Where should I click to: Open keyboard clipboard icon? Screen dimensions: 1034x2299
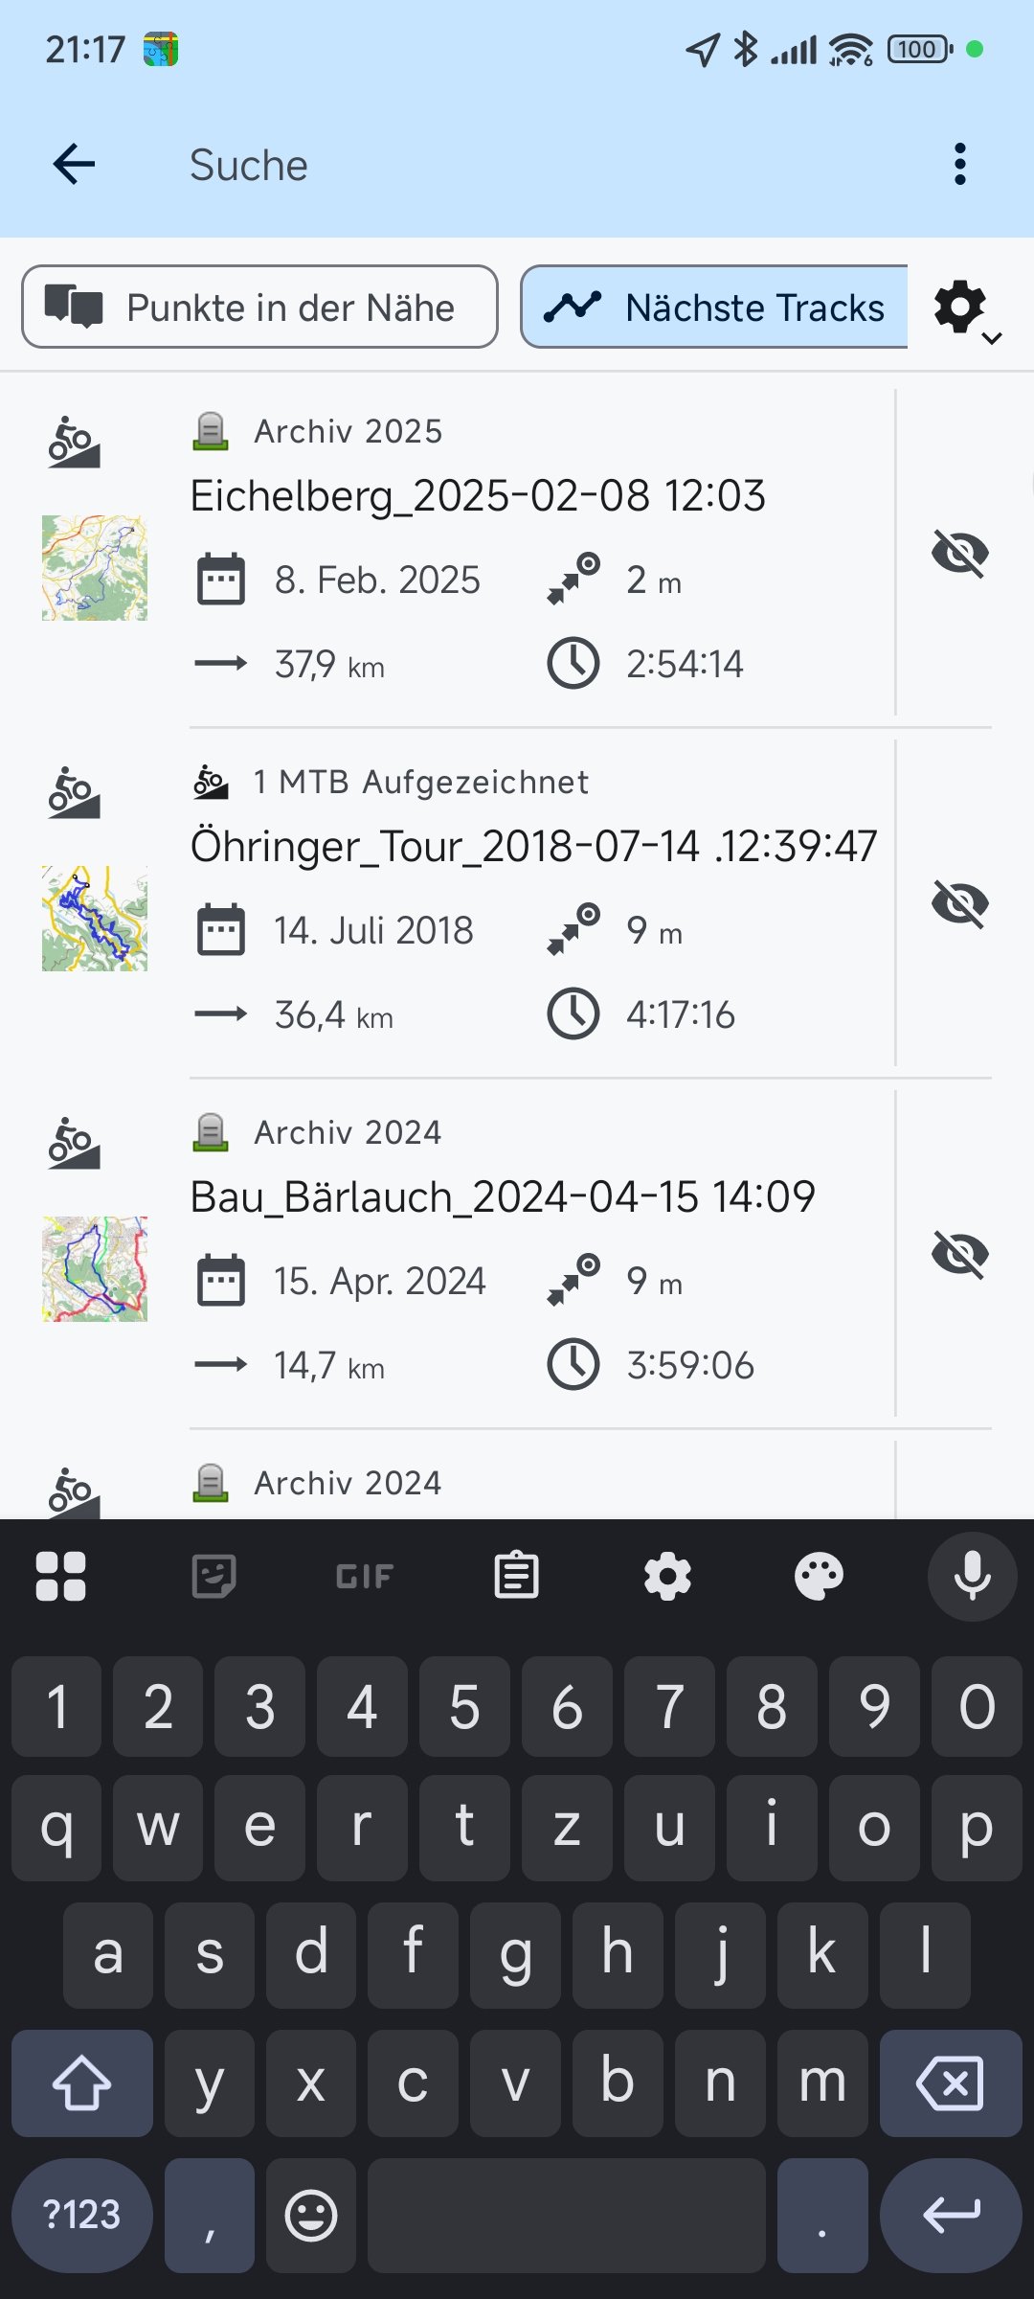tap(516, 1577)
